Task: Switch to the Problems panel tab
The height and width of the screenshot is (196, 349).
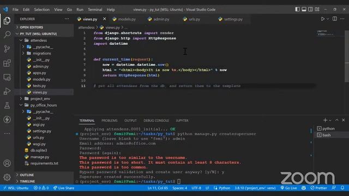Action: (x=109, y=120)
